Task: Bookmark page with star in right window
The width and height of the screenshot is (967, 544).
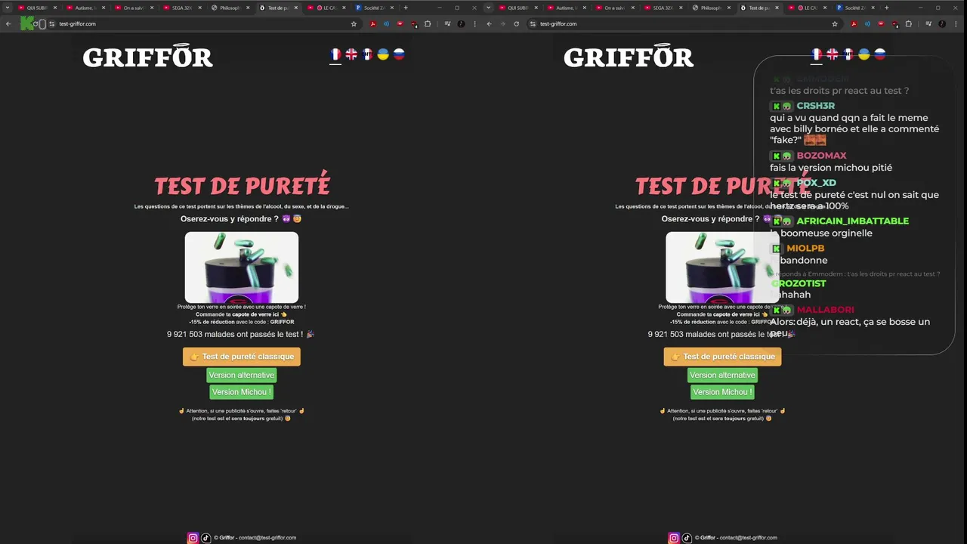Action: 835,23
